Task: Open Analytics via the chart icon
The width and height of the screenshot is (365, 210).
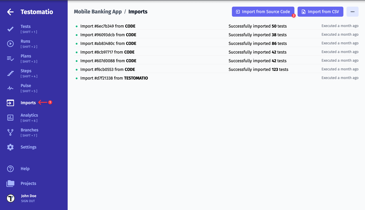Action: pyautogui.click(x=10, y=117)
